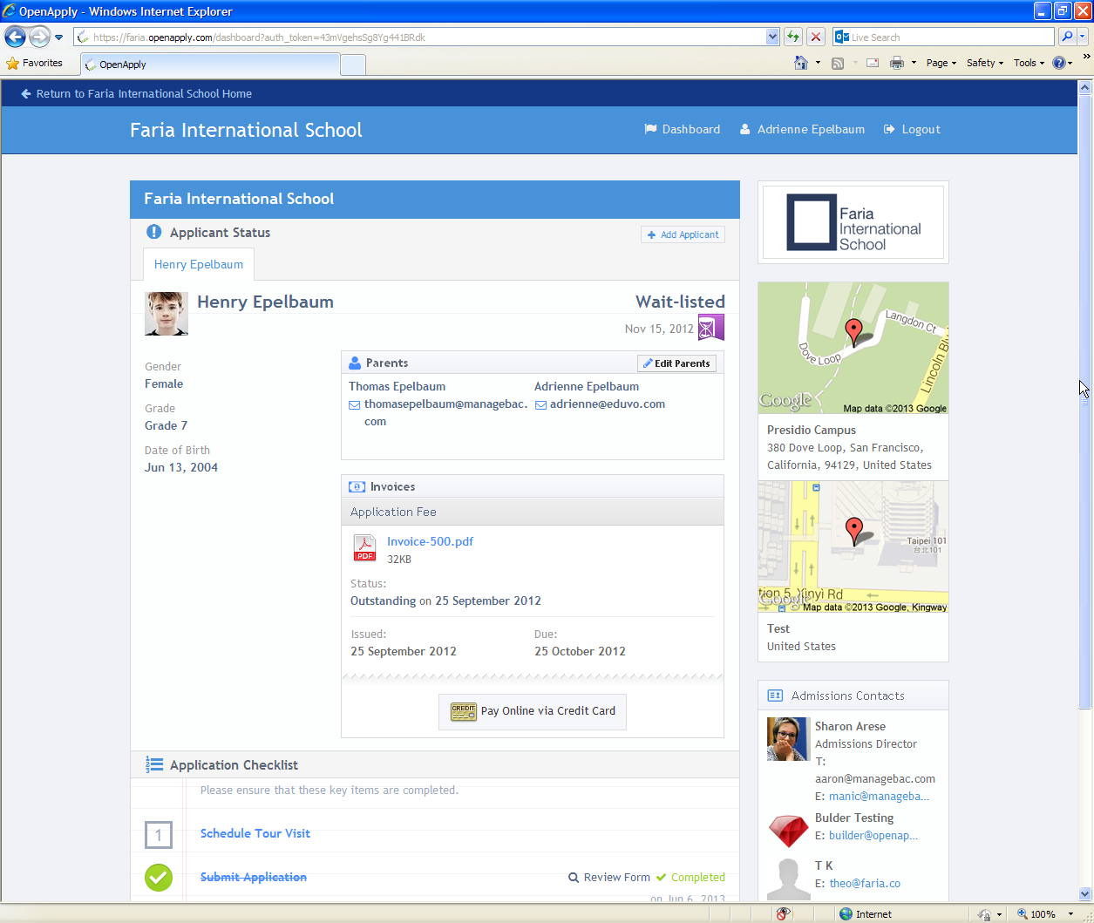Go back with the browser Back button
This screenshot has height=923, width=1094.
(x=15, y=37)
